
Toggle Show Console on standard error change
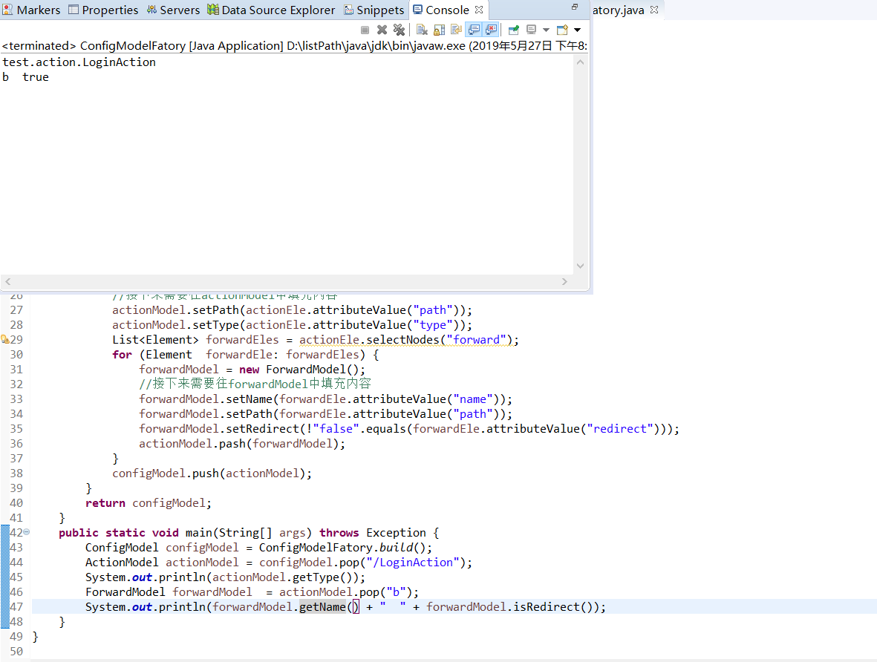[x=491, y=30]
